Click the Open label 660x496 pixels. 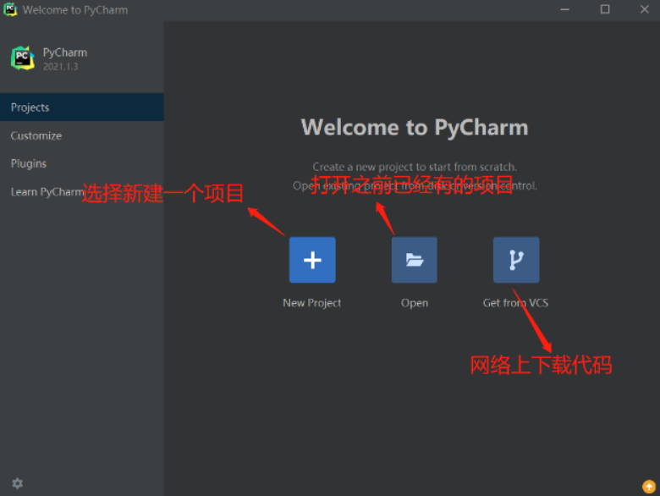click(414, 303)
